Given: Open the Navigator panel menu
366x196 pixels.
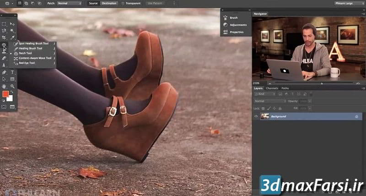Looking at the screenshot, I should [363, 14].
